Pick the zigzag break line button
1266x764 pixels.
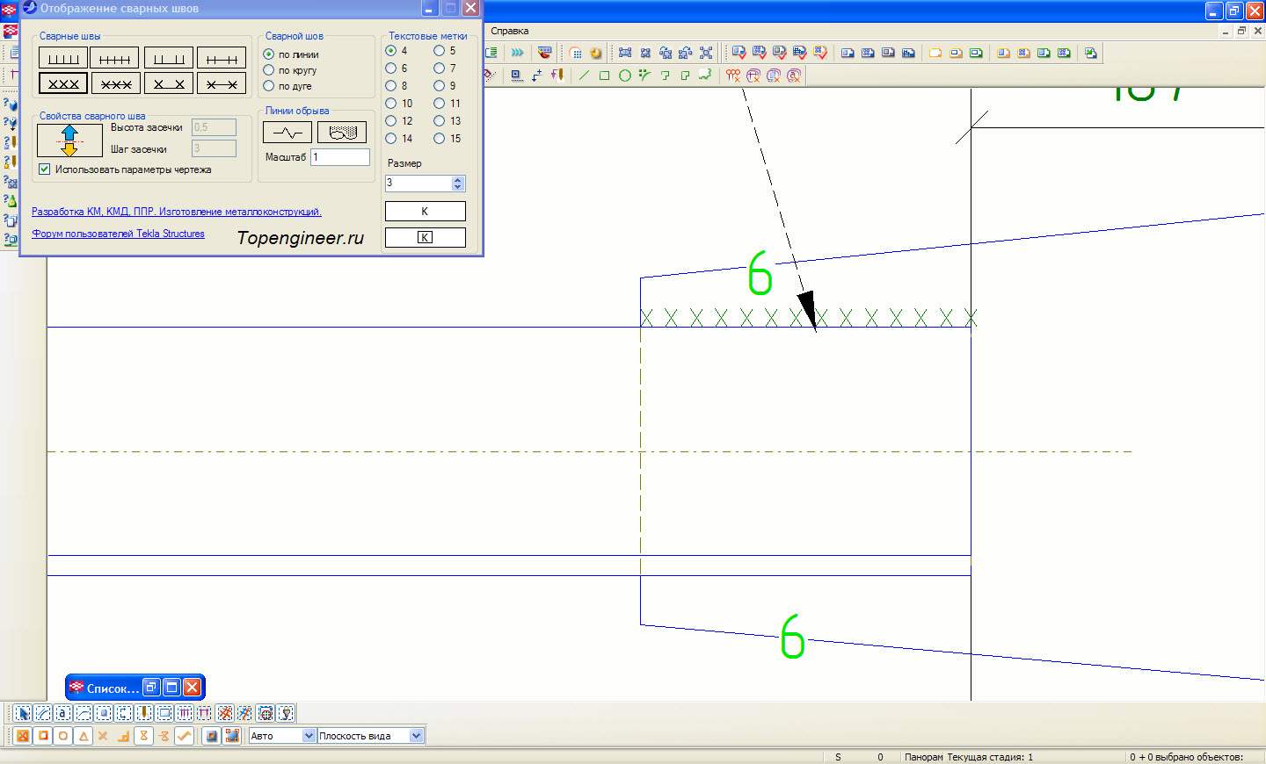287,133
